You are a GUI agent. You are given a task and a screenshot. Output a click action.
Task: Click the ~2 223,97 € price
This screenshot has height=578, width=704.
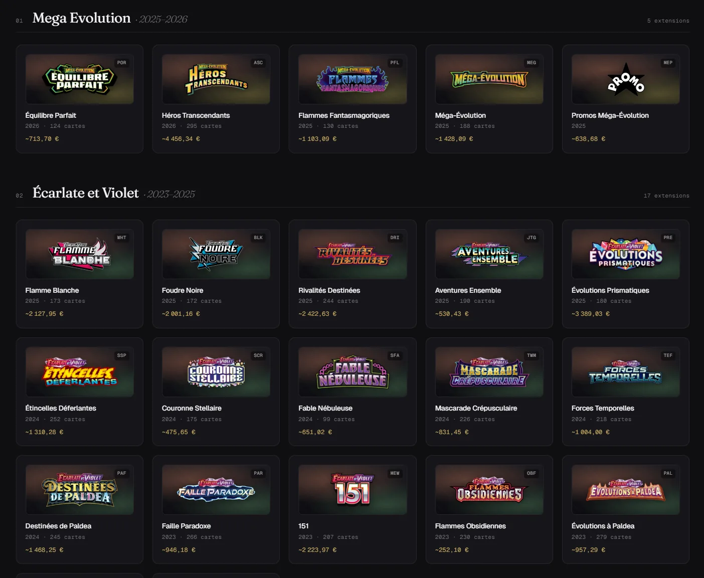pos(317,550)
